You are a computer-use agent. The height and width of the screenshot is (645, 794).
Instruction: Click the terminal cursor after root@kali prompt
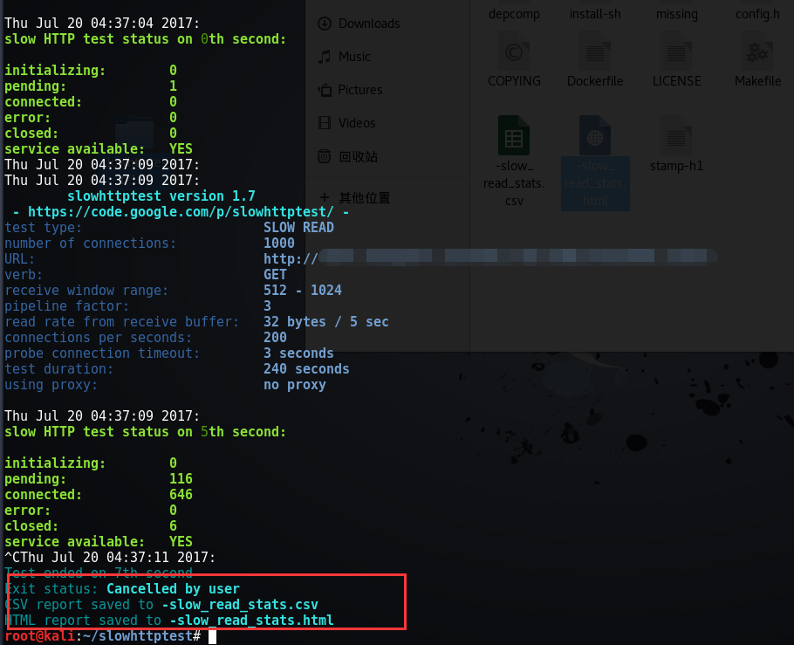212,636
